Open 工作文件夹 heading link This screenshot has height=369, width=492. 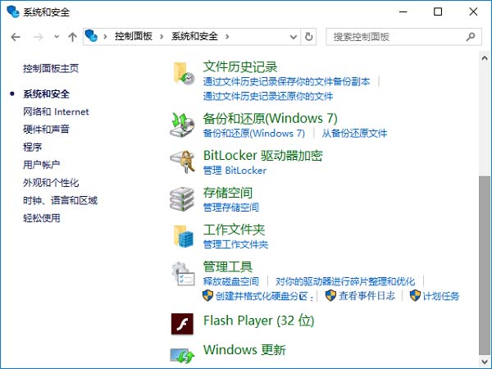(x=234, y=230)
